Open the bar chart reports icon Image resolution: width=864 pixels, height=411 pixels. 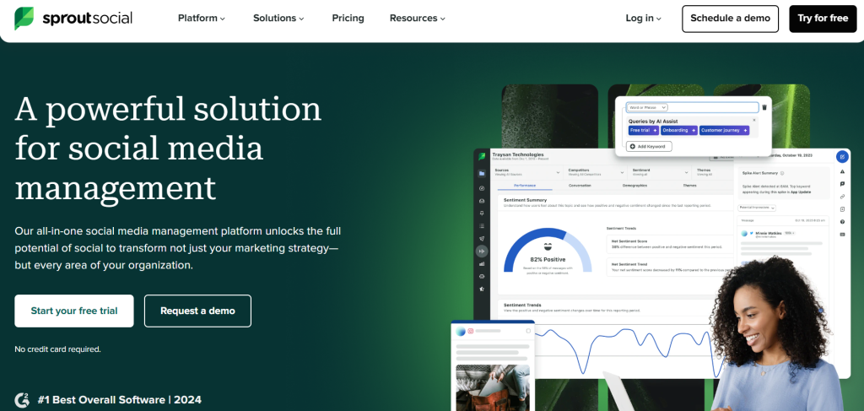tap(482, 264)
